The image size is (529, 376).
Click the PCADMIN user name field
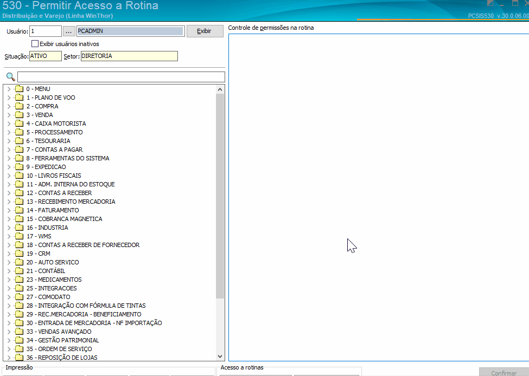(x=131, y=31)
